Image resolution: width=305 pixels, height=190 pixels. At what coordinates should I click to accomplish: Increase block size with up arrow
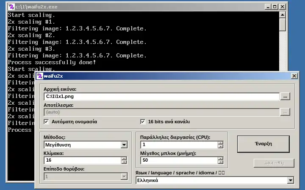(x=220, y=158)
